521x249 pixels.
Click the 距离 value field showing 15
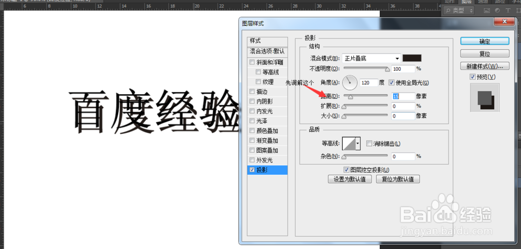click(x=403, y=96)
